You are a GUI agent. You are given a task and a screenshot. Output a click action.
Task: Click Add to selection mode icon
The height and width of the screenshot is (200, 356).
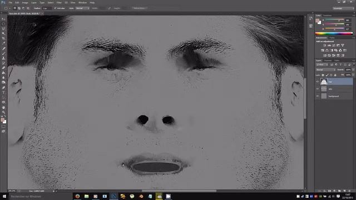pyautogui.click(x=19, y=8)
